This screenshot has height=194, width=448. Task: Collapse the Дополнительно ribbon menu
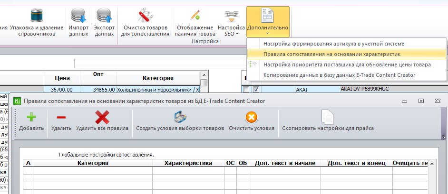pyautogui.click(x=268, y=22)
